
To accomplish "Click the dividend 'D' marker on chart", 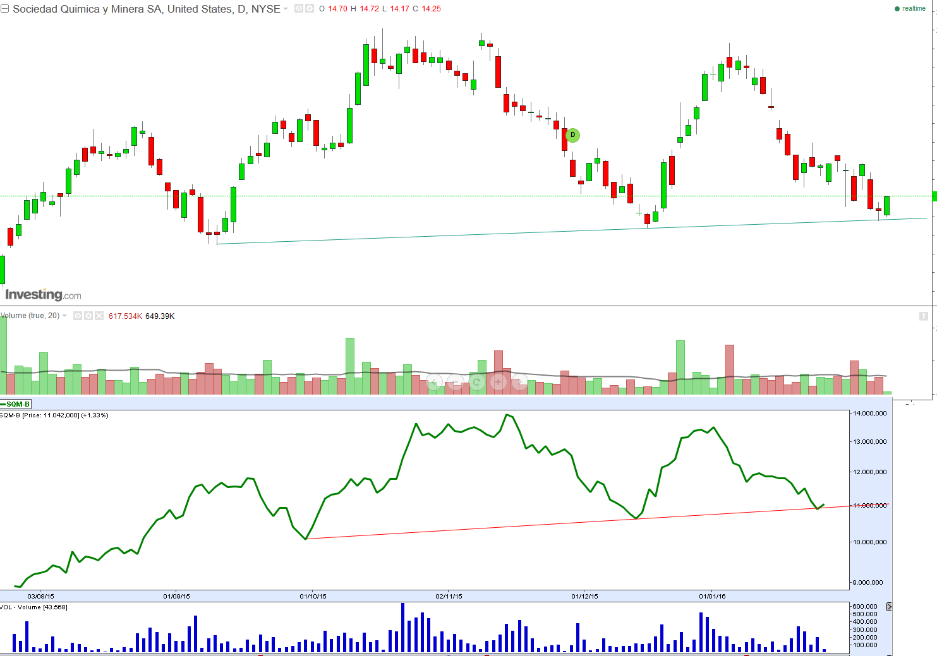I will (572, 135).
